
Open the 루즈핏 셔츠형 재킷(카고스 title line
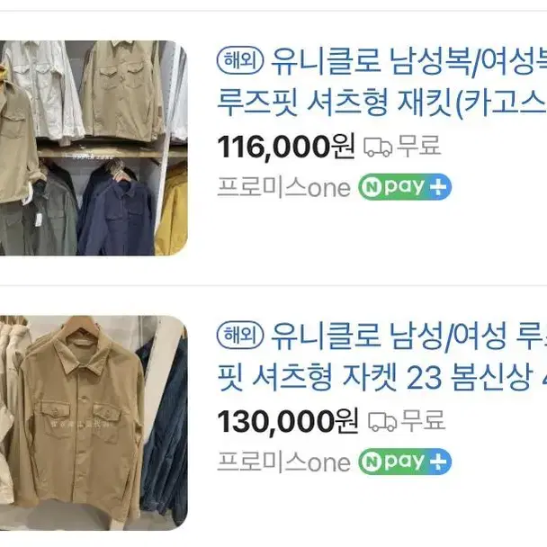coord(381,103)
